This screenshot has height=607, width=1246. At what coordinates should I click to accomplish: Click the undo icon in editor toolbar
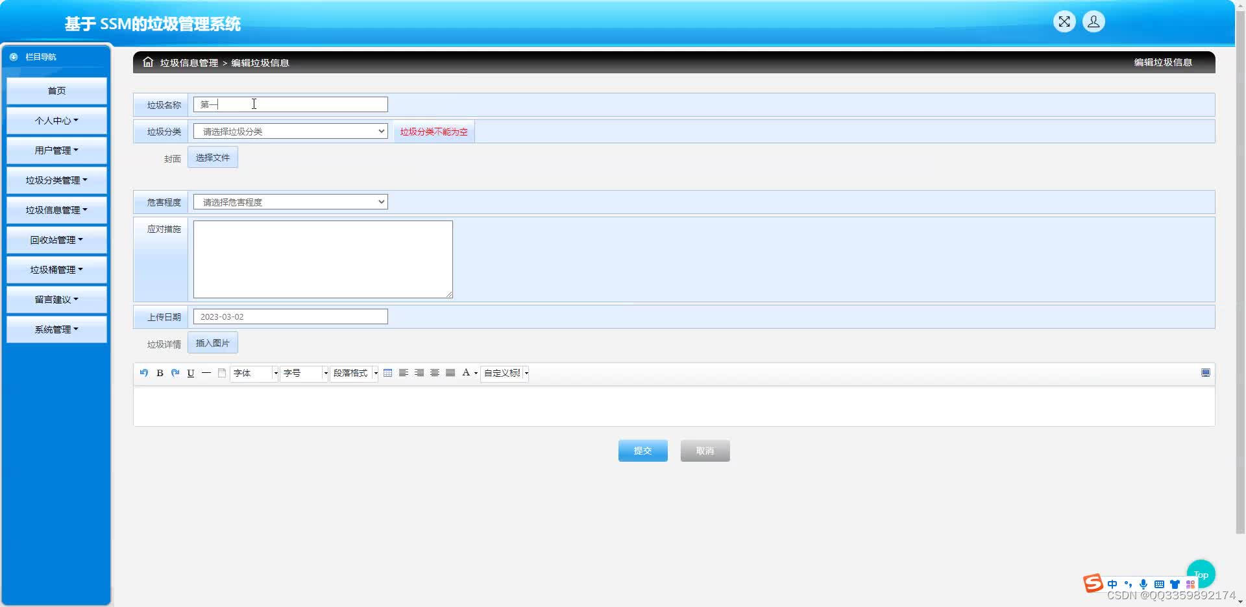click(x=144, y=373)
